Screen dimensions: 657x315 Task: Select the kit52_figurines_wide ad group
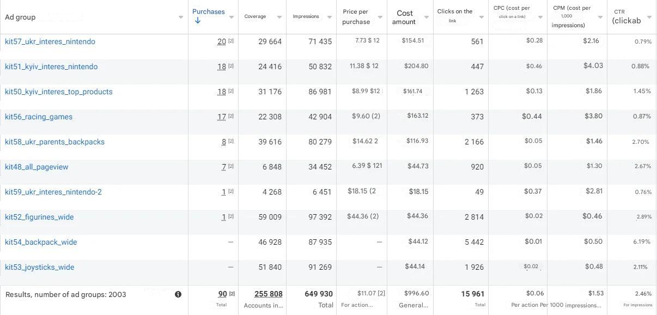click(39, 217)
